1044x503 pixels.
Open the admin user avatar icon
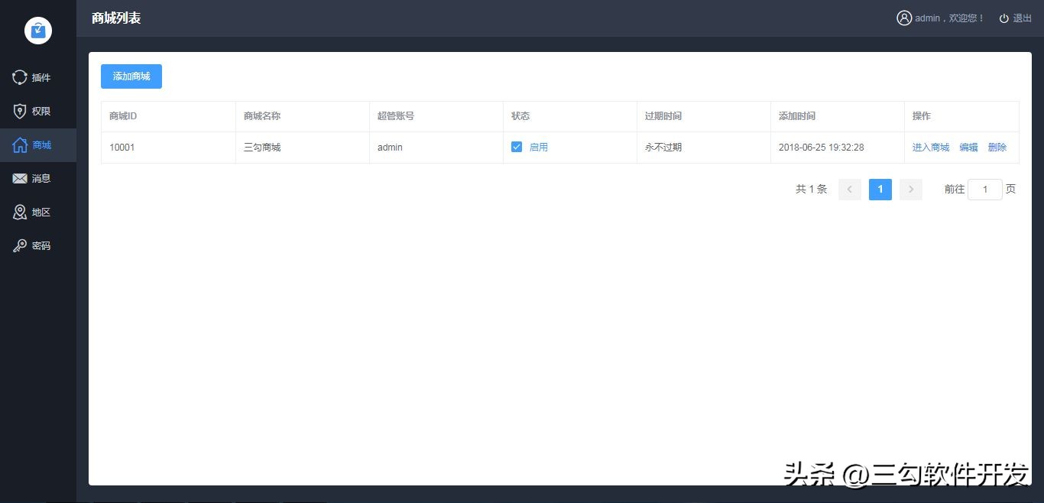pyautogui.click(x=904, y=18)
